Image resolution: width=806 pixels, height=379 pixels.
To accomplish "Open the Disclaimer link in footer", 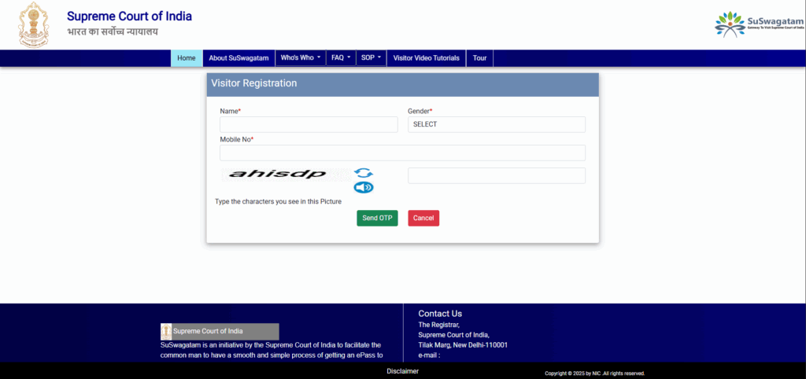I will 402,371.
